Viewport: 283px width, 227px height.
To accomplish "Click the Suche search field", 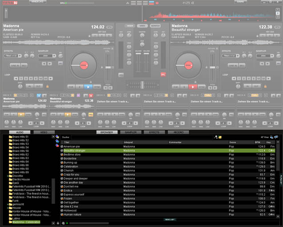I will pyautogui.click(x=142, y=137).
